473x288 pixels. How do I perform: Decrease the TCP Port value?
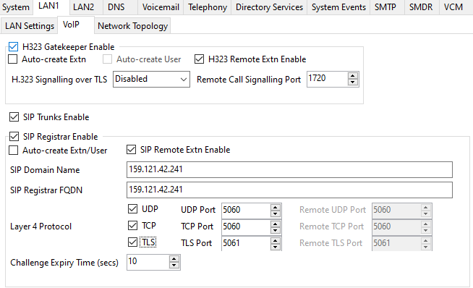(276, 230)
